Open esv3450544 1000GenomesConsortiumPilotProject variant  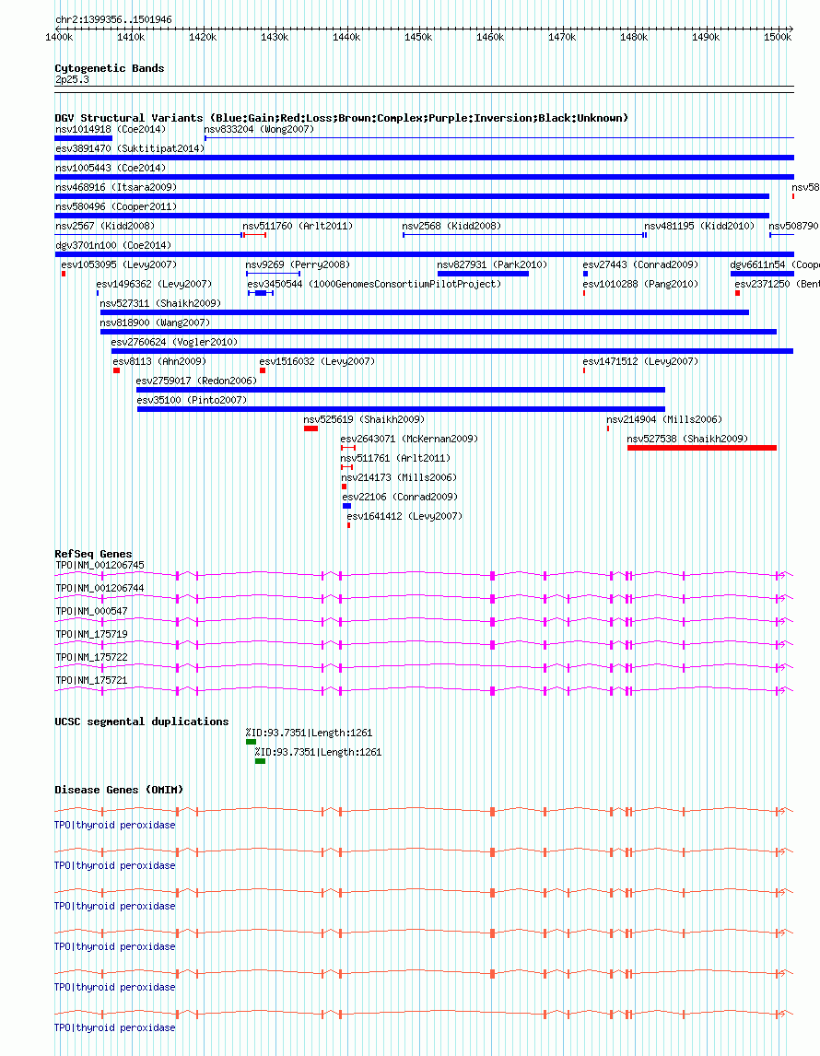(374, 284)
